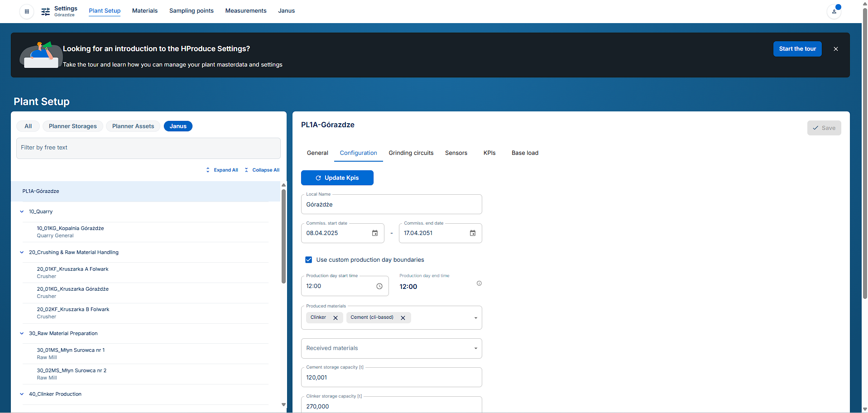The width and height of the screenshot is (868, 413).
Task: Click Expand All link
Action: (222, 170)
